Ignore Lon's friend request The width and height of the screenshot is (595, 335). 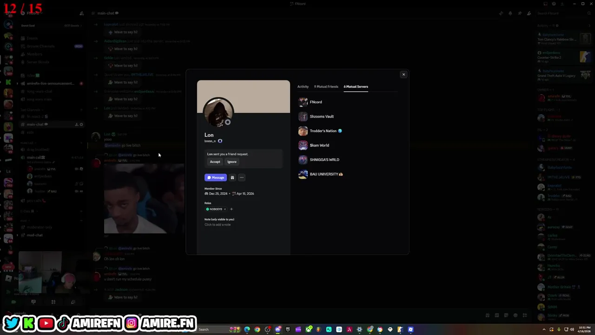(x=232, y=161)
